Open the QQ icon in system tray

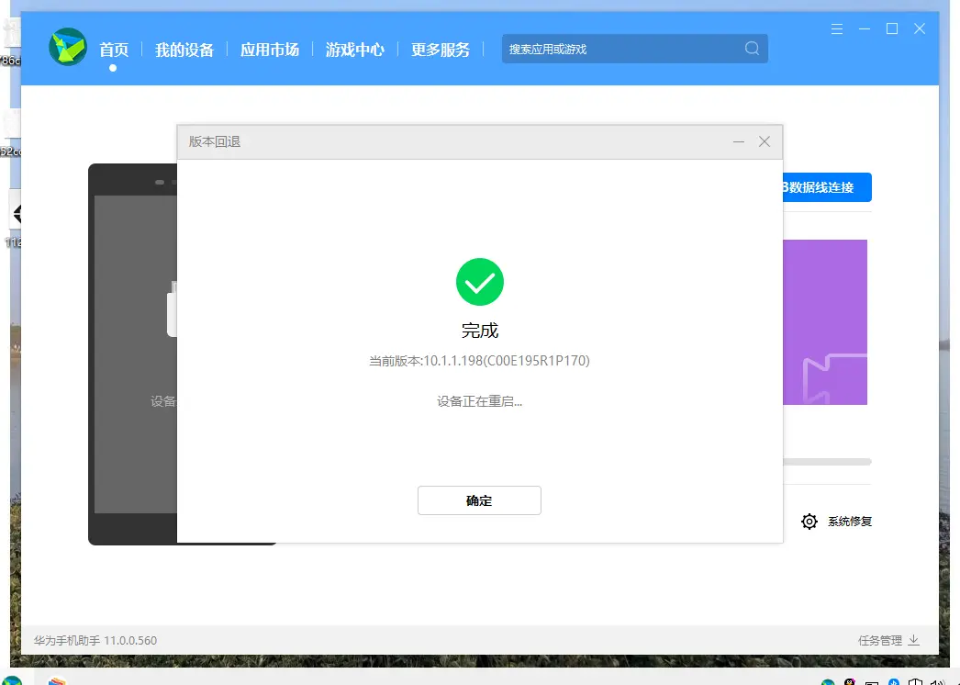[x=850, y=682]
